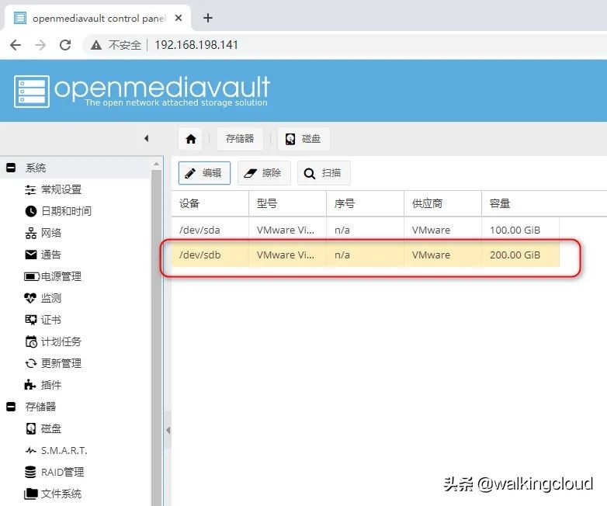607x506 pixels.
Task: Open 常规设置 general settings
Action: [x=61, y=189]
